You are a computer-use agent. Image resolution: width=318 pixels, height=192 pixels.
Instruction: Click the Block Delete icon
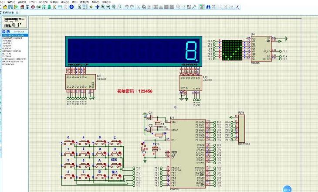(172, 7)
